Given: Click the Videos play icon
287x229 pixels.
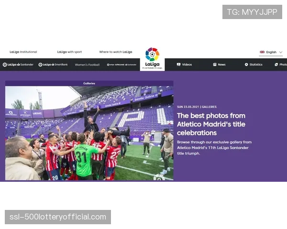Looking at the screenshot, I should coord(178,64).
